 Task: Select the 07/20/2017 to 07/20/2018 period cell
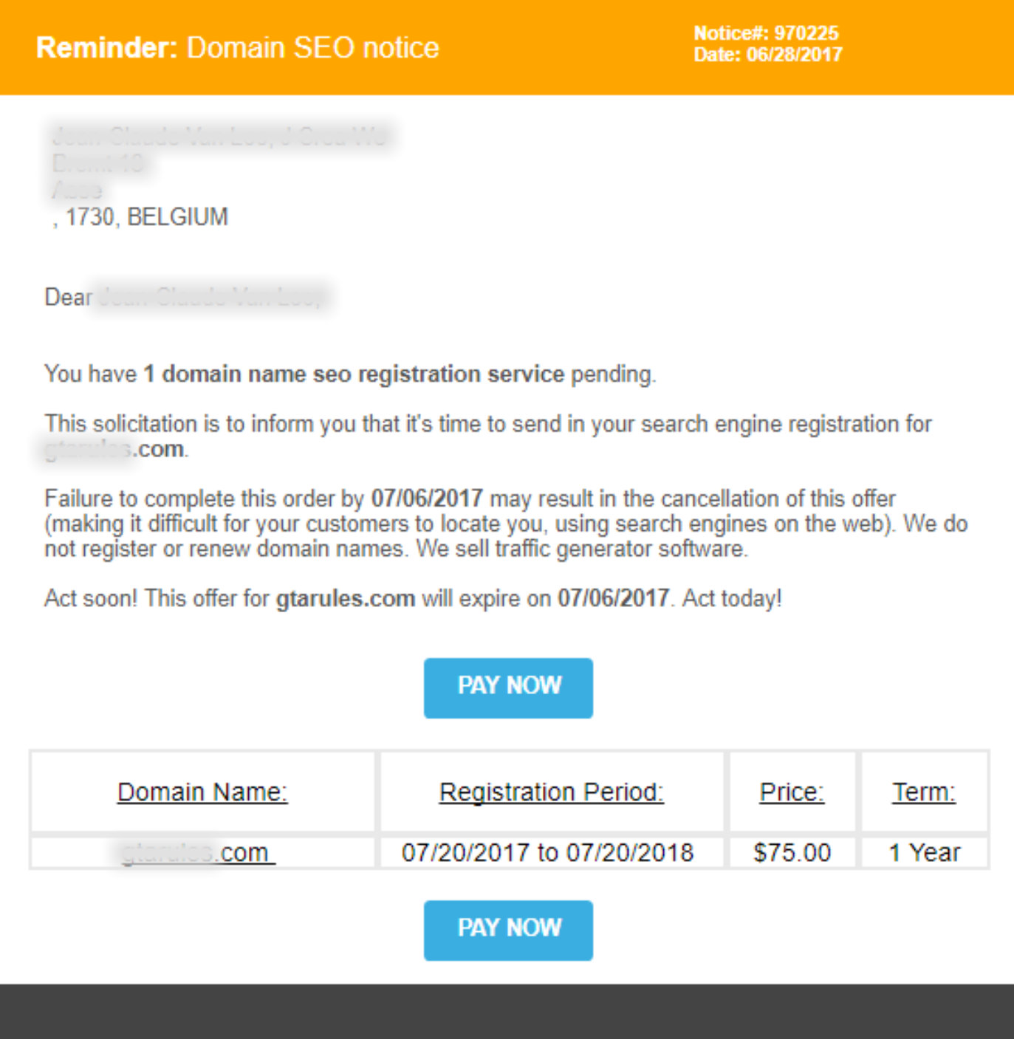click(547, 852)
